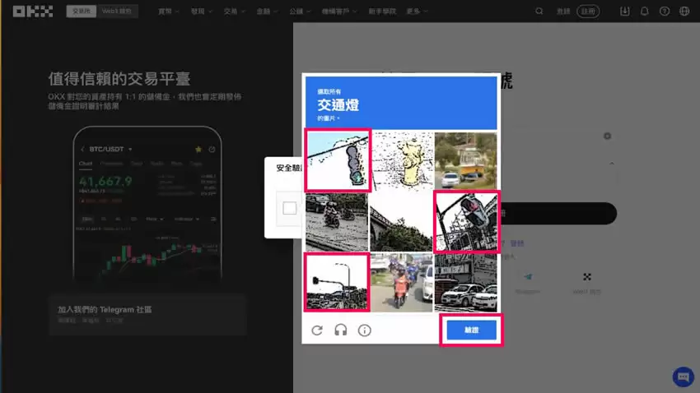Click the 註冊 pill button in header
This screenshot has width=700, height=393.
(x=588, y=12)
